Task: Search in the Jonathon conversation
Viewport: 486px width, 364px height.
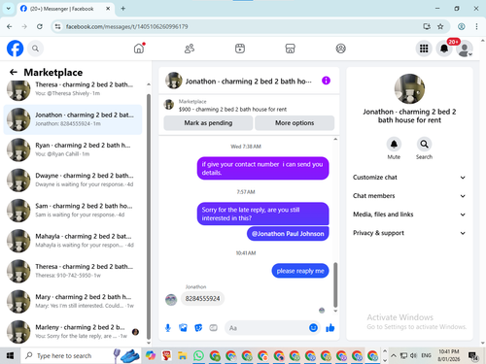Action: pyautogui.click(x=424, y=145)
